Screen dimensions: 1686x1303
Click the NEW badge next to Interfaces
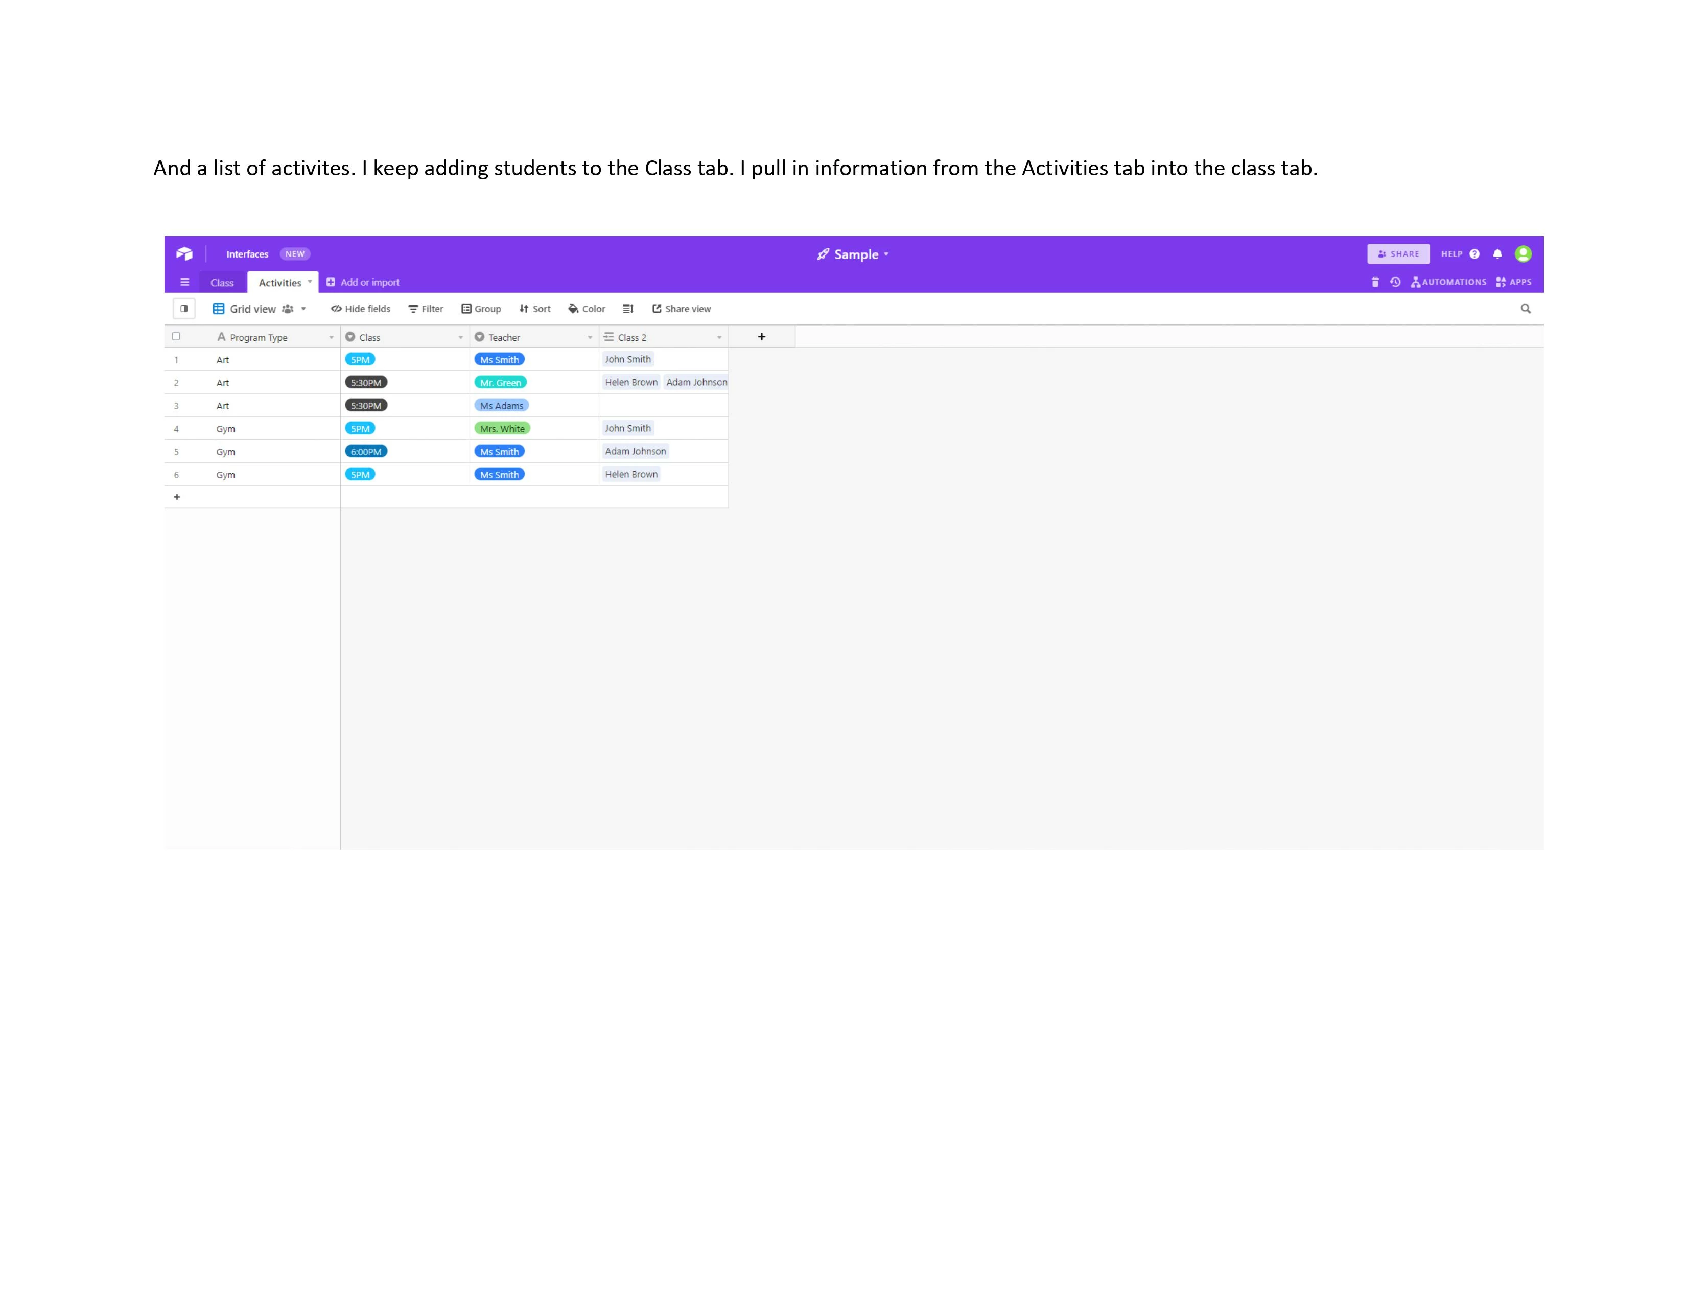pos(295,254)
